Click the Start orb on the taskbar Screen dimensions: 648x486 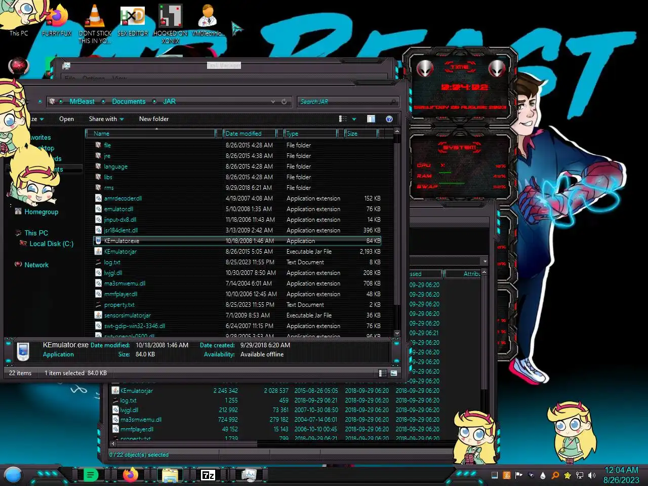13,475
